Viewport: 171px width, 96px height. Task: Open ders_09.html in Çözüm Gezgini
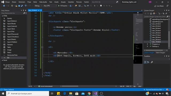(x=156, y=39)
